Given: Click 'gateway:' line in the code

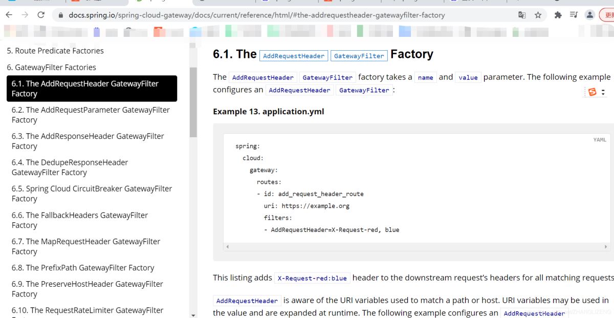Looking at the screenshot, I should tap(264, 170).
